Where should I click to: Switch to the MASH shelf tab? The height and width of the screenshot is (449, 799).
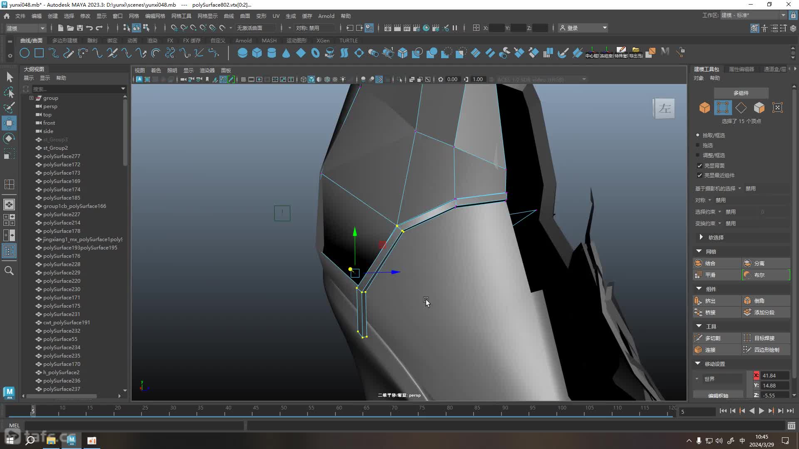pos(269,40)
